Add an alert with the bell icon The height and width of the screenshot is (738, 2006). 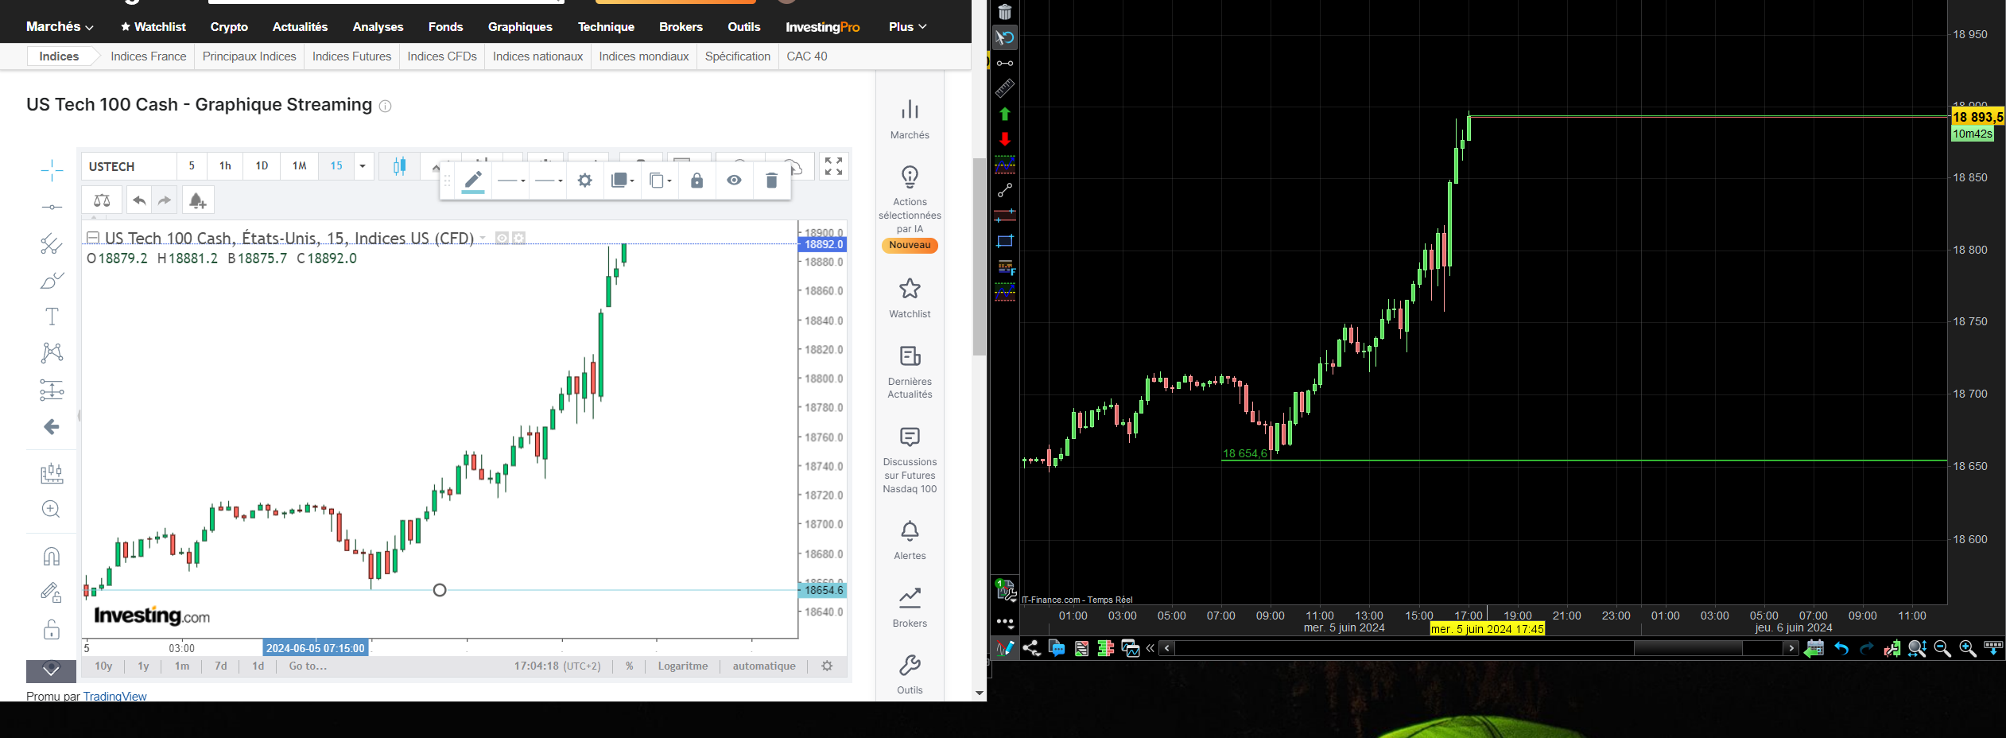coord(197,200)
